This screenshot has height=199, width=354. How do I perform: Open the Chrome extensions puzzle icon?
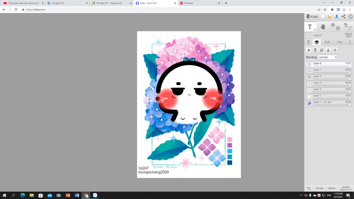[332, 10]
